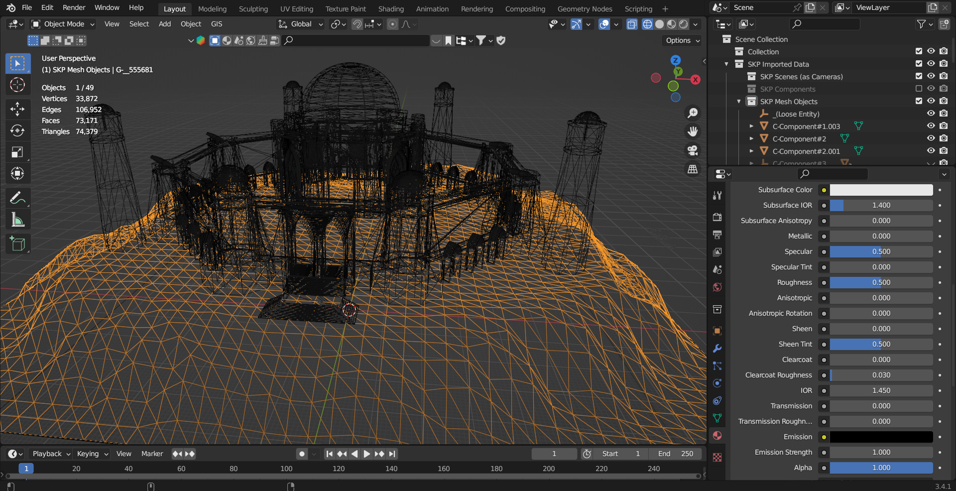956x491 pixels.
Task: Open the World properties tab
Action: tap(717, 287)
